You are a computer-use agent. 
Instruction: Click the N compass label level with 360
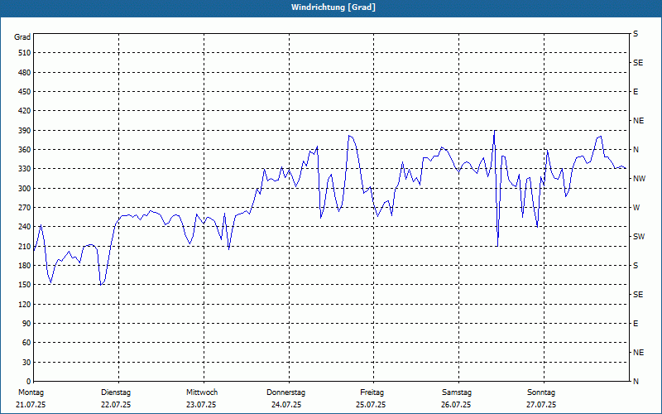point(636,150)
